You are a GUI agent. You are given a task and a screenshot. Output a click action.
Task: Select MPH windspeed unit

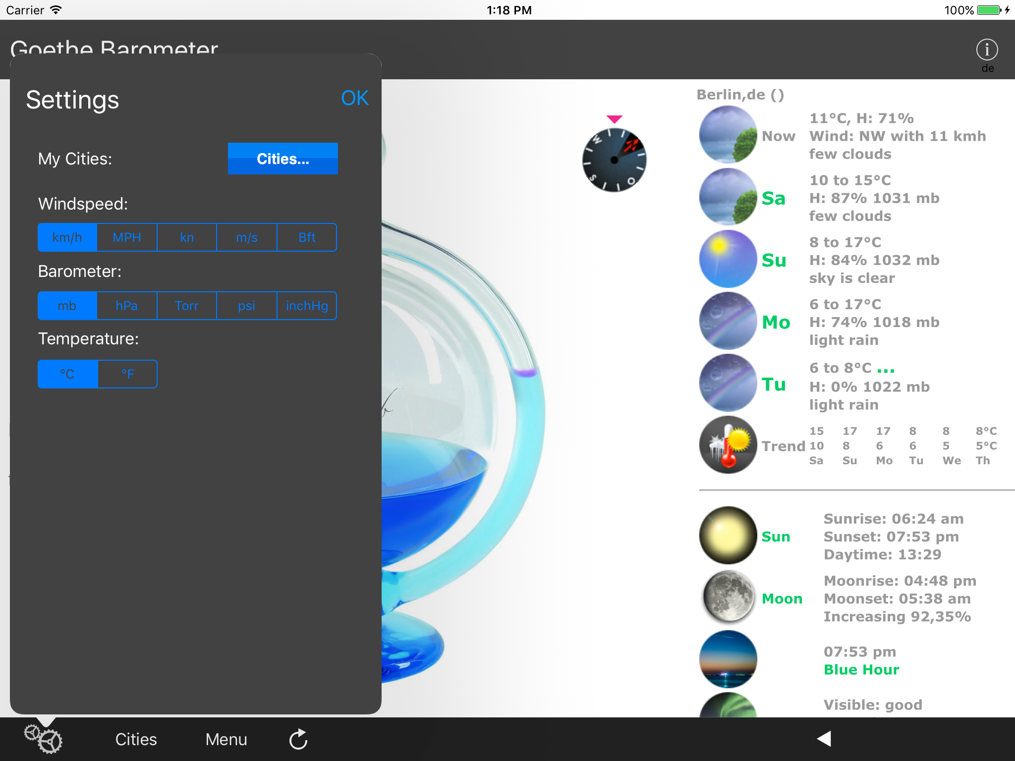(127, 238)
